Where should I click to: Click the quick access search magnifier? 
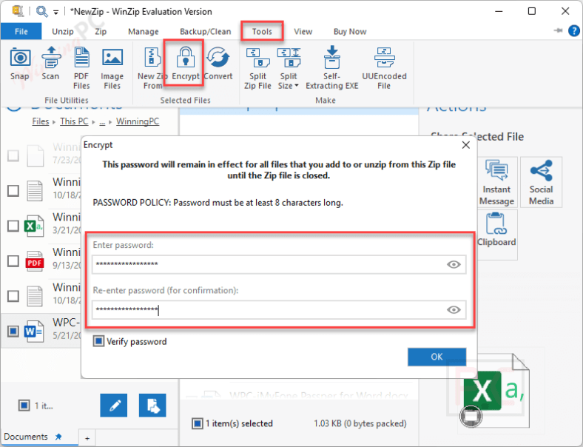click(41, 12)
